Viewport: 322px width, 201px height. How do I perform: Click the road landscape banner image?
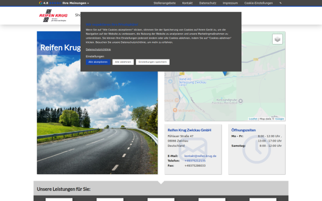coord(97,102)
